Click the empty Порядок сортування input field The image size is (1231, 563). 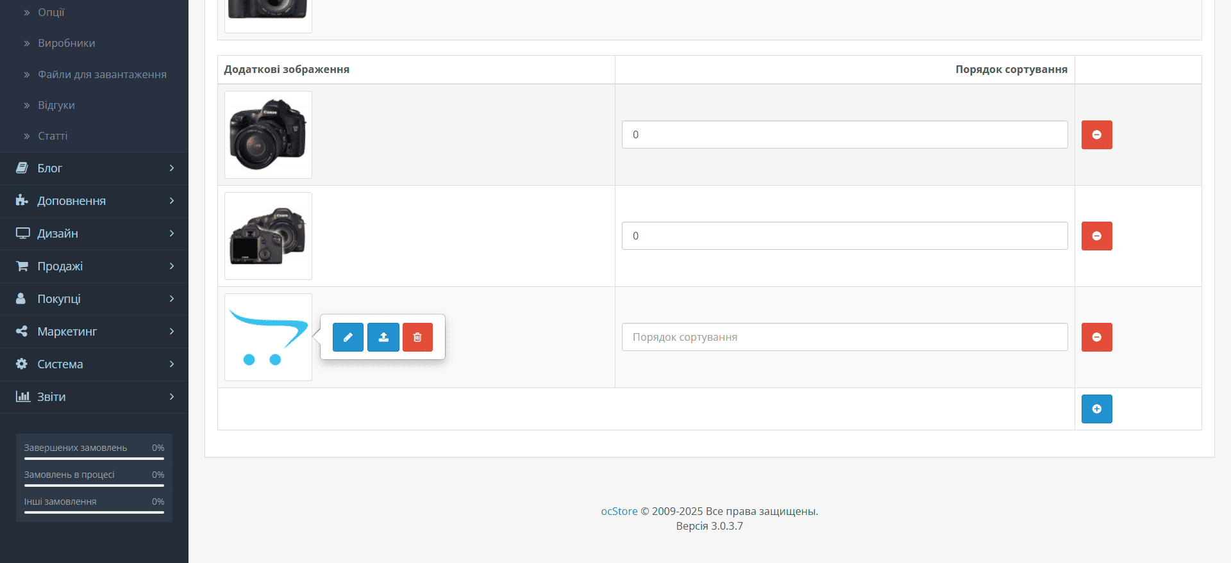[844, 337]
